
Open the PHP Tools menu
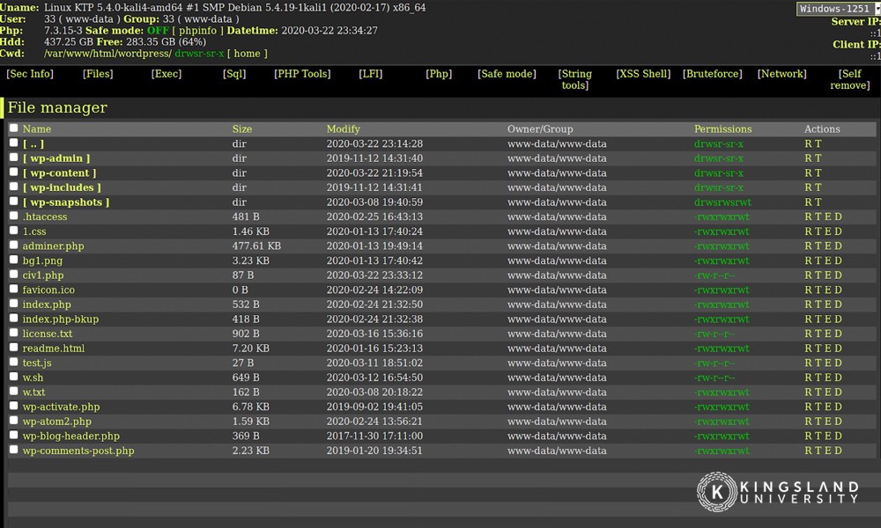(x=302, y=74)
